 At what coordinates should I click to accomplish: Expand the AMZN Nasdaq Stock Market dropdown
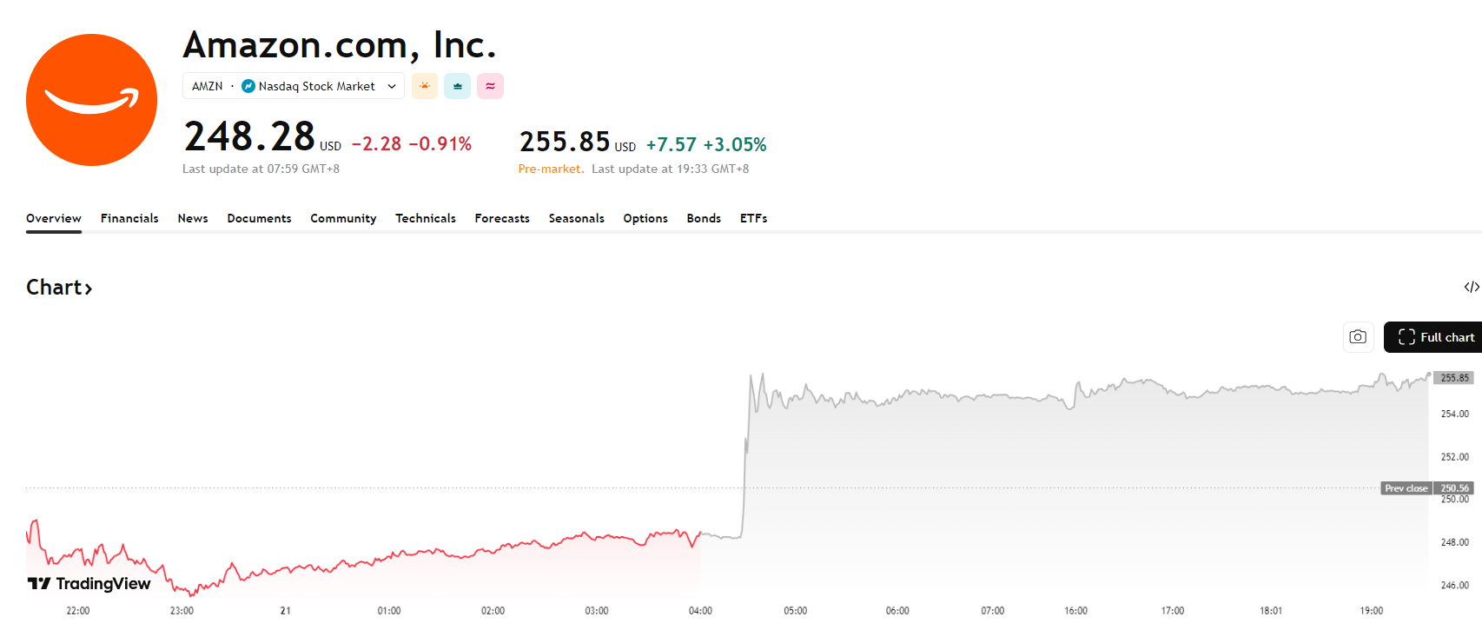(392, 86)
